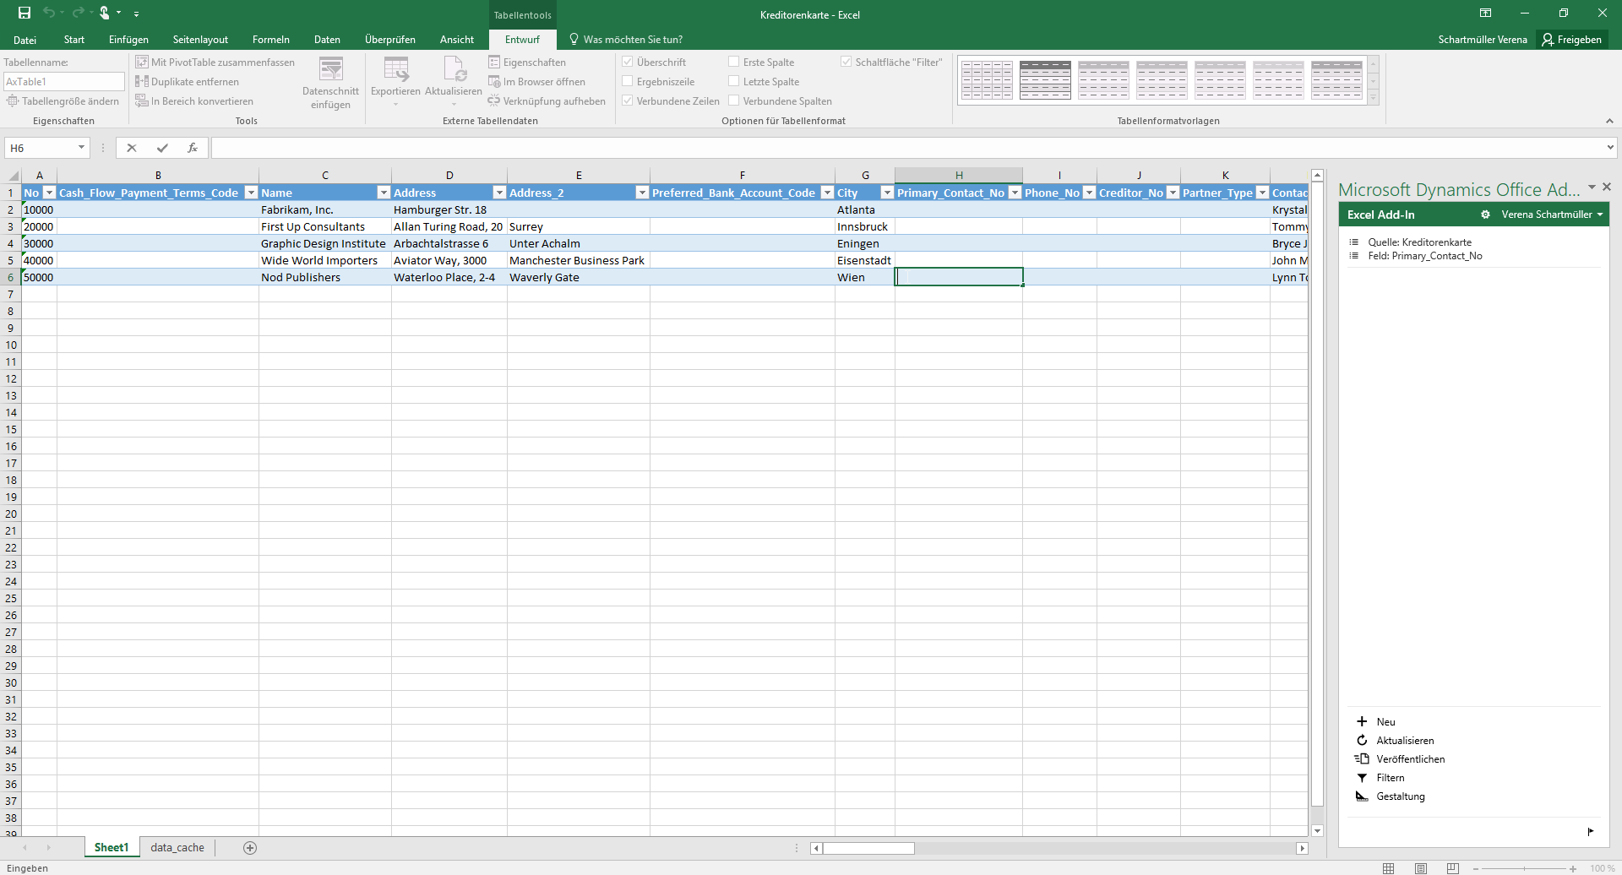Click the select-all corner of the grid
The image size is (1622, 875).
click(13, 176)
